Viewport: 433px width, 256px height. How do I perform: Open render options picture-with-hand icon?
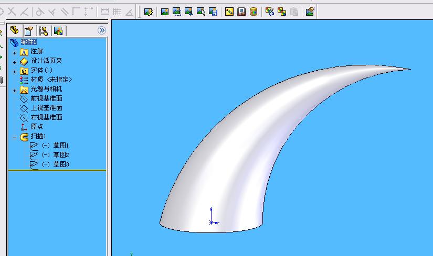tap(310, 12)
